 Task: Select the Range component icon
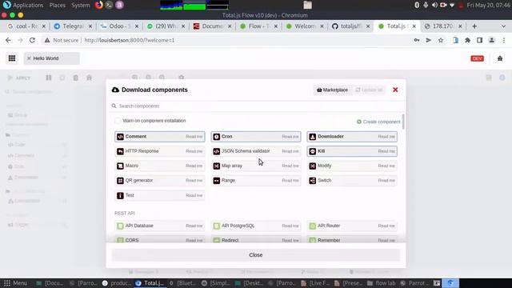coord(217,181)
